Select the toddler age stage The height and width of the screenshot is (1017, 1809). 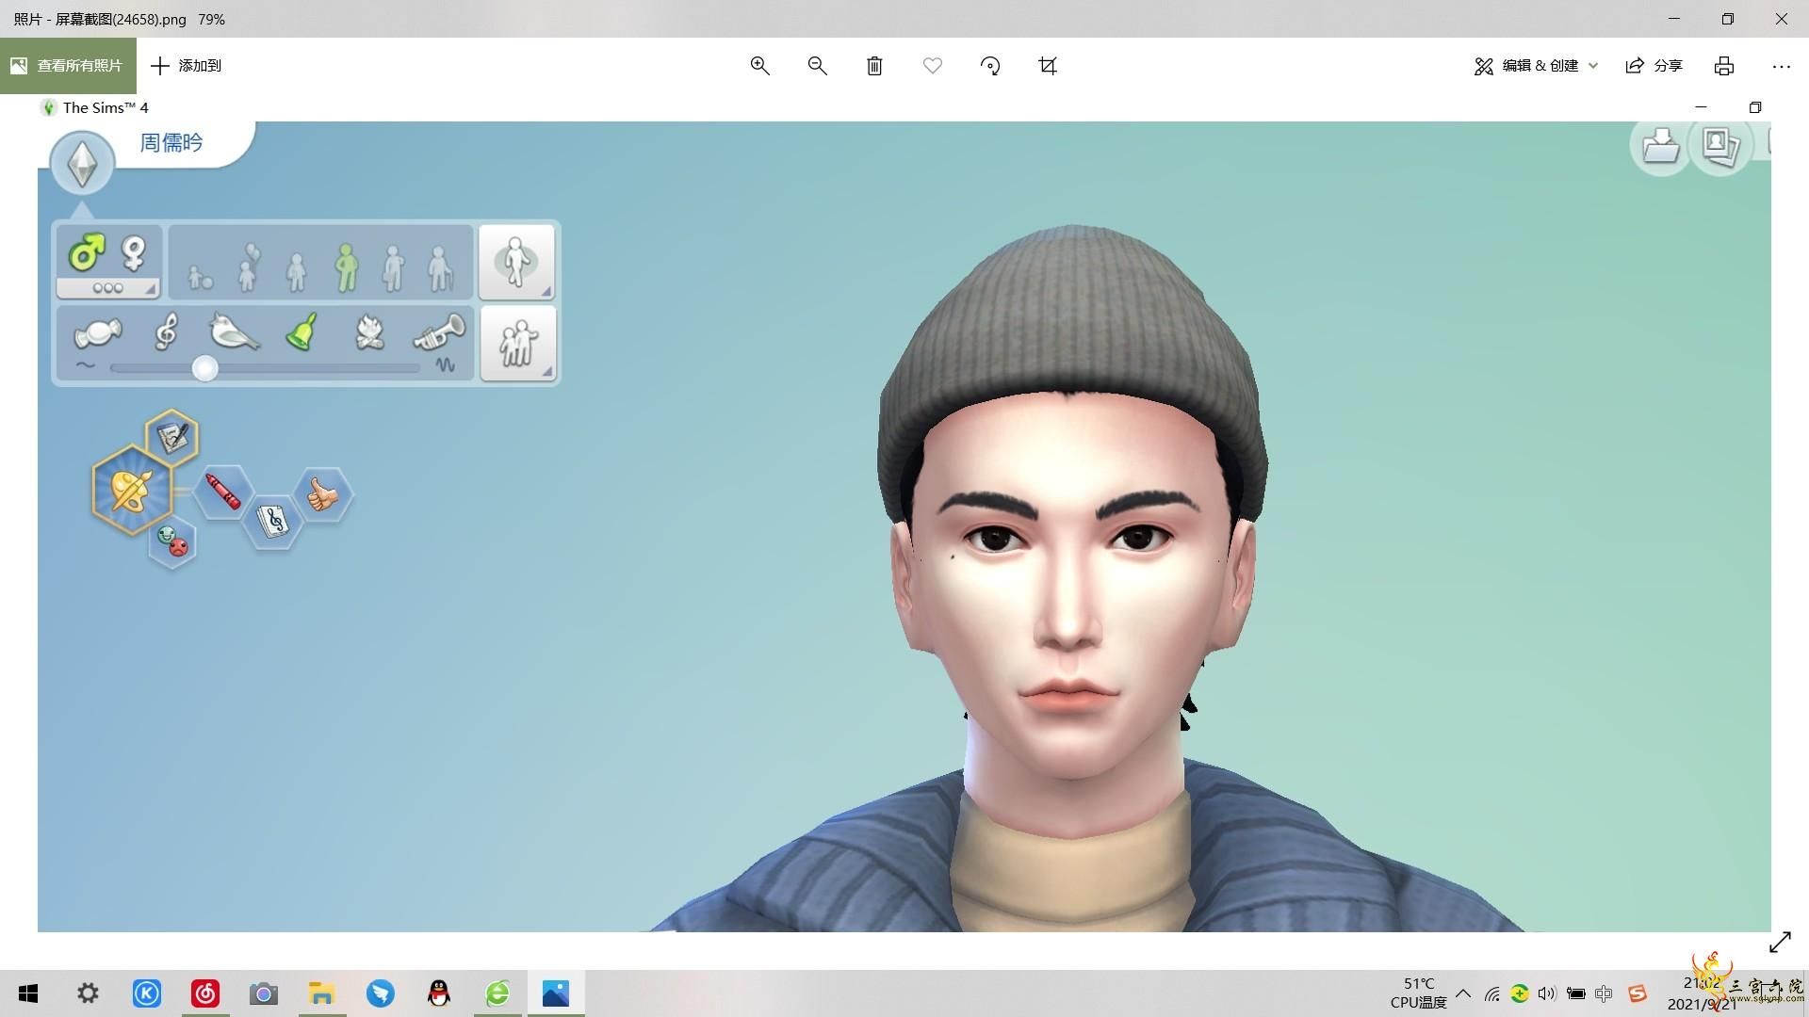pos(200,277)
